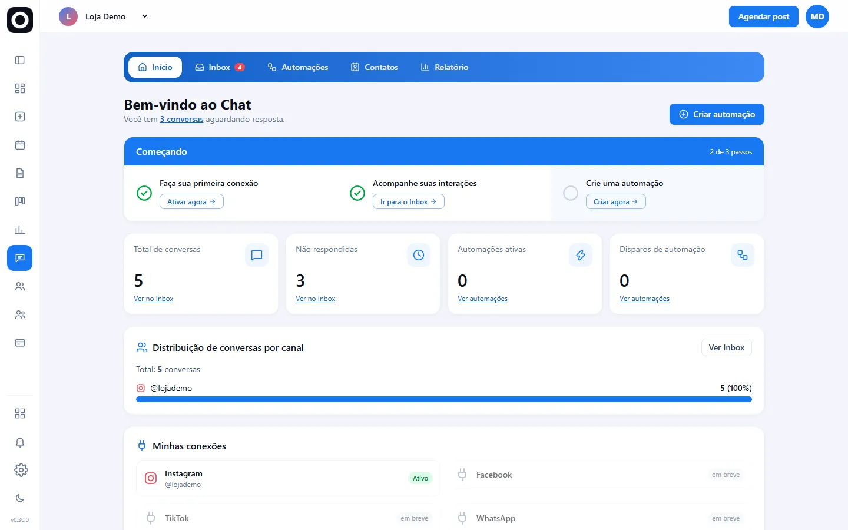The width and height of the screenshot is (848, 530).
Task: Open the MD user profile avatar
Action: 817,16
